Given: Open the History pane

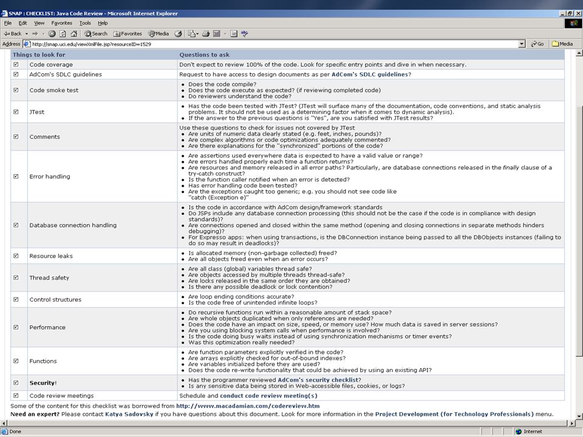Looking at the screenshot, I should coord(178,33).
